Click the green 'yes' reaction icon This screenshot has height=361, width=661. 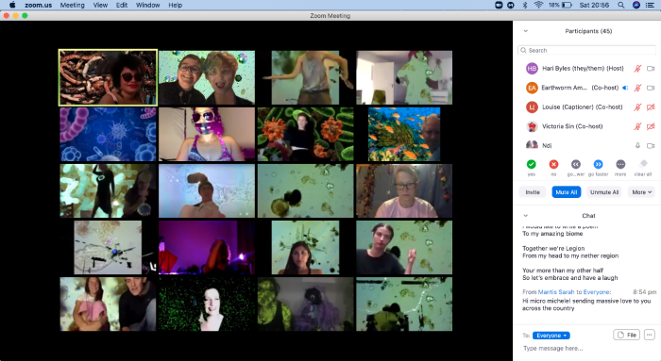point(531,164)
